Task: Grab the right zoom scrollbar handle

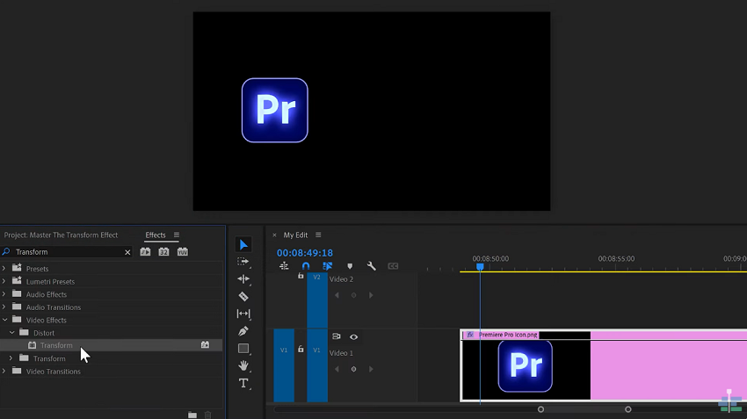Action: click(627, 409)
